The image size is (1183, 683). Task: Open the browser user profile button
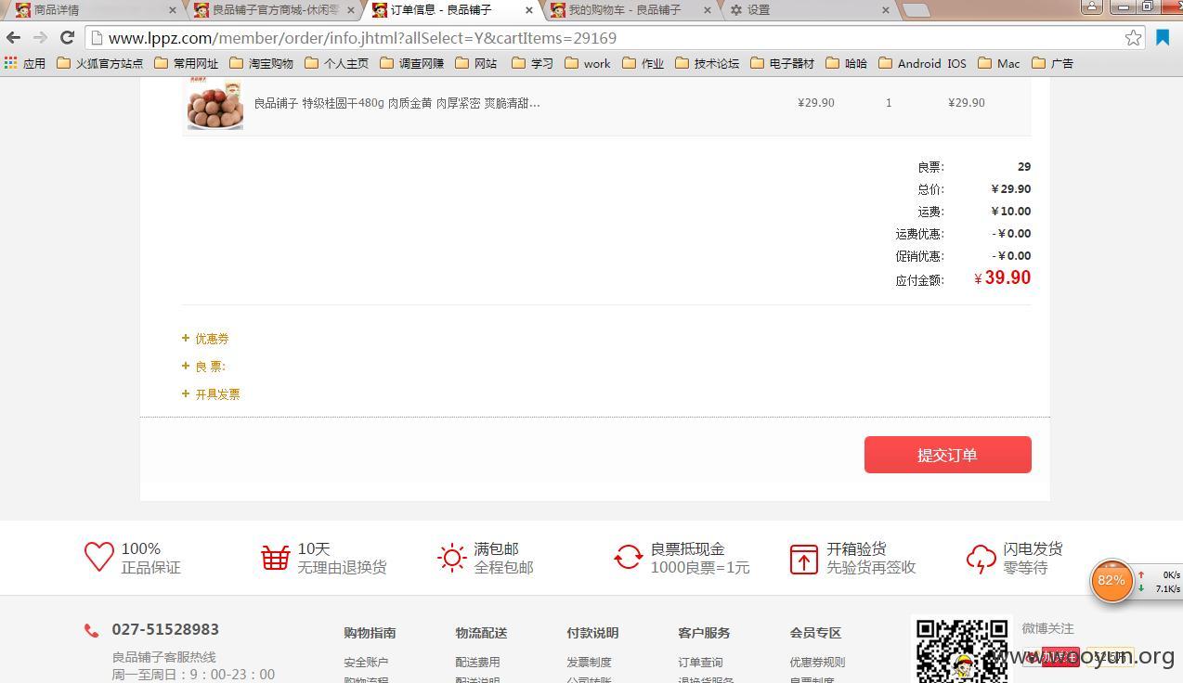(x=1092, y=6)
